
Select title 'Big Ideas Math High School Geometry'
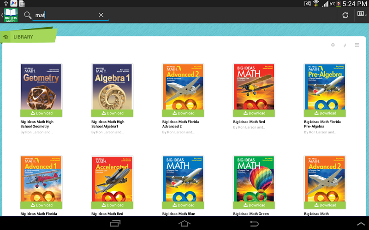(37, 124)
